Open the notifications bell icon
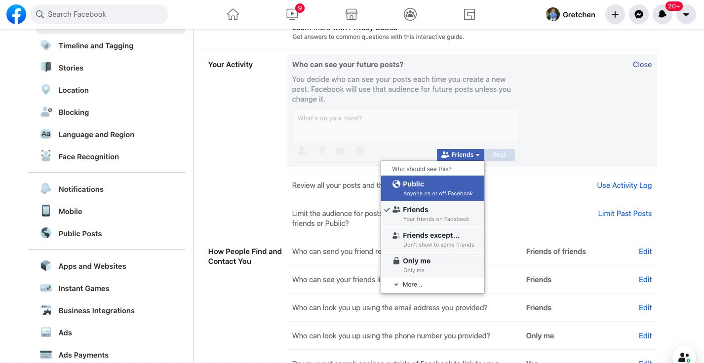The height and width of the screenshot is (363, 704). coord(663,15)
